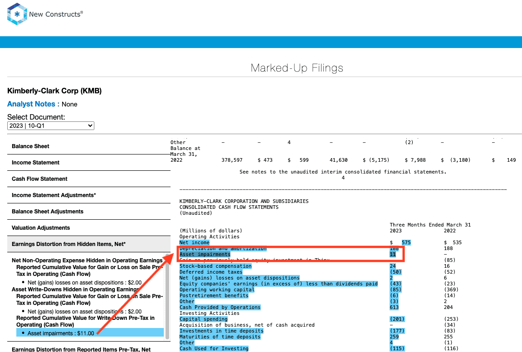Click the highlighted 613 value
Image resolution: width=522 pixels, height=352 pixels.
[394, 308]
